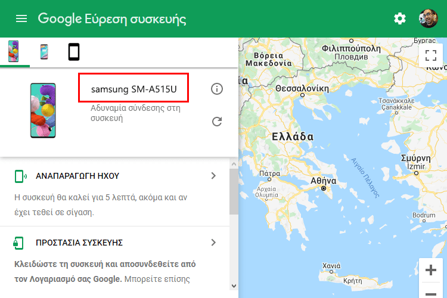
Task: Switch to the black phone device tab
Action: [x=74, y=52]
